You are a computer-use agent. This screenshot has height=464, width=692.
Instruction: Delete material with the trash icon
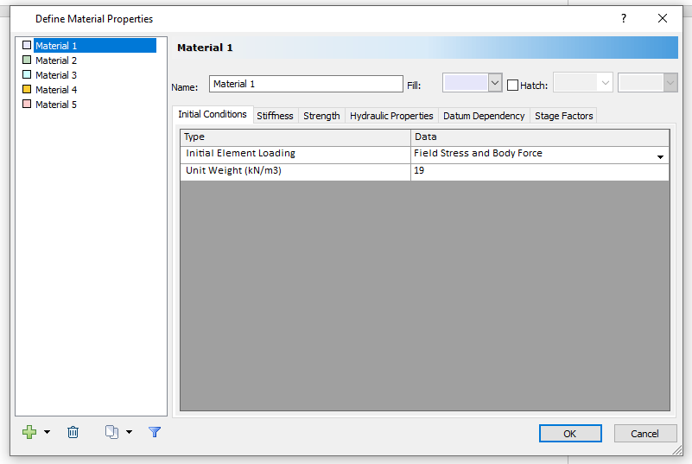click(x=73, y=432)
